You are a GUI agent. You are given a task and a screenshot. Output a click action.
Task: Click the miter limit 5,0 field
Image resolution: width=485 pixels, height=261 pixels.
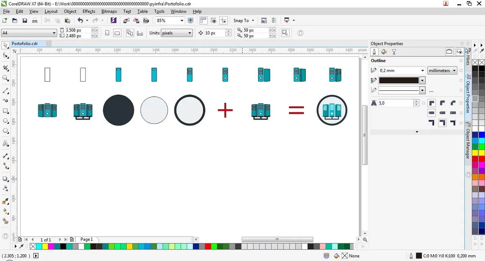click(x=396, y=103)
